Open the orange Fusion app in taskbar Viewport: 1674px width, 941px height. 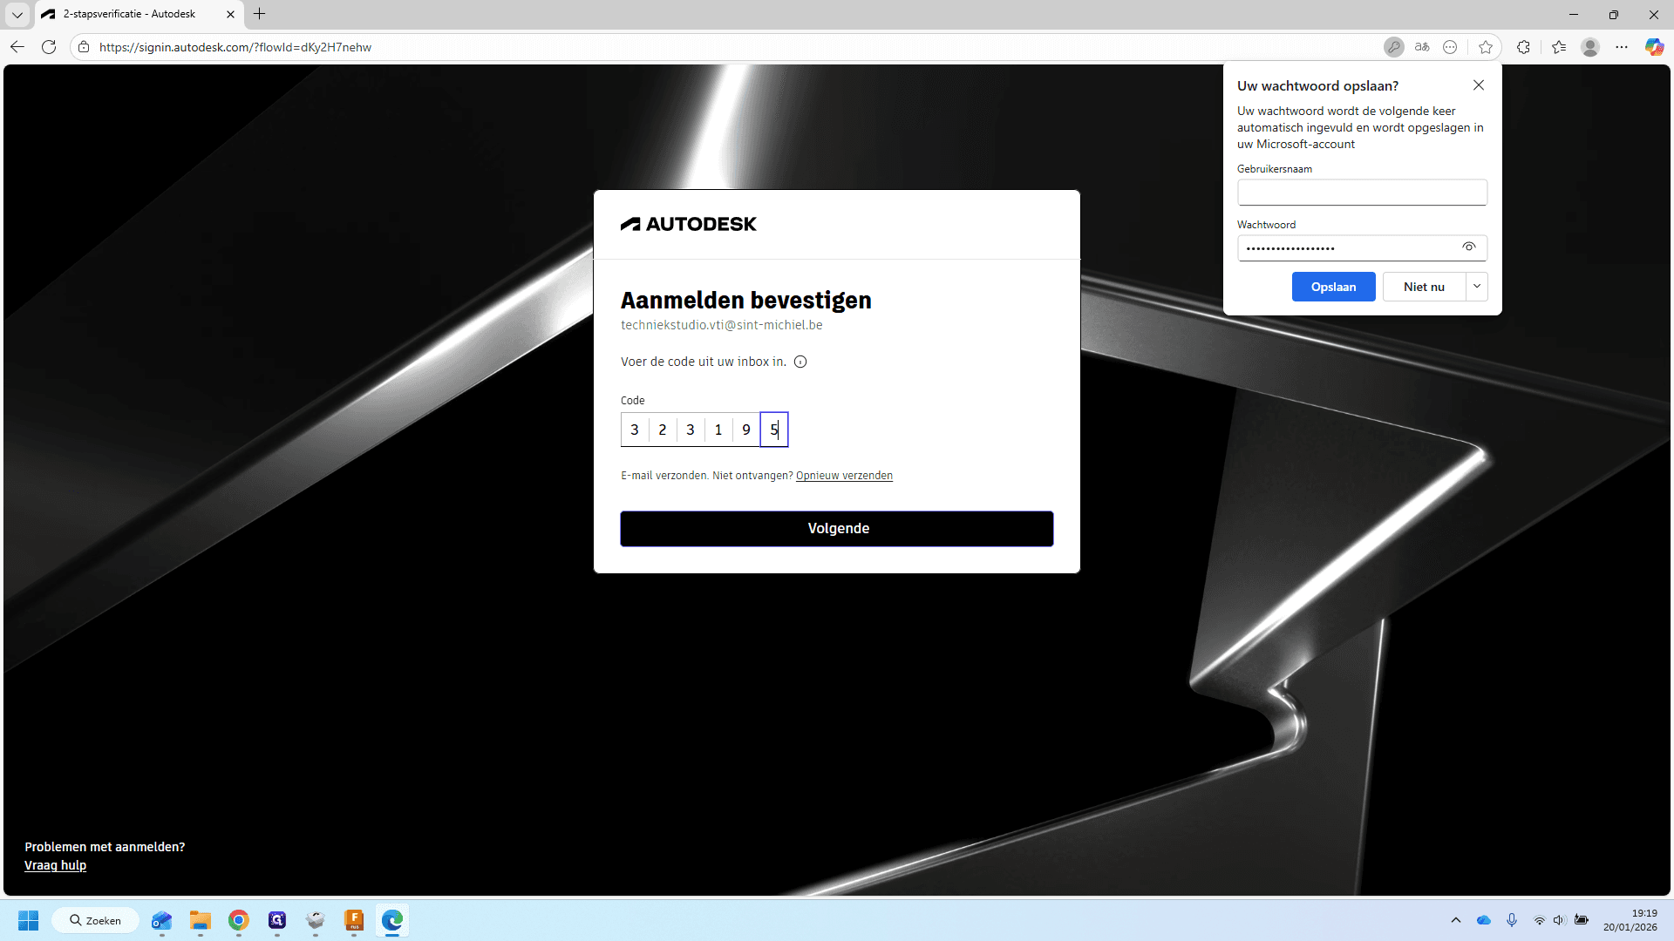[354, 920]
